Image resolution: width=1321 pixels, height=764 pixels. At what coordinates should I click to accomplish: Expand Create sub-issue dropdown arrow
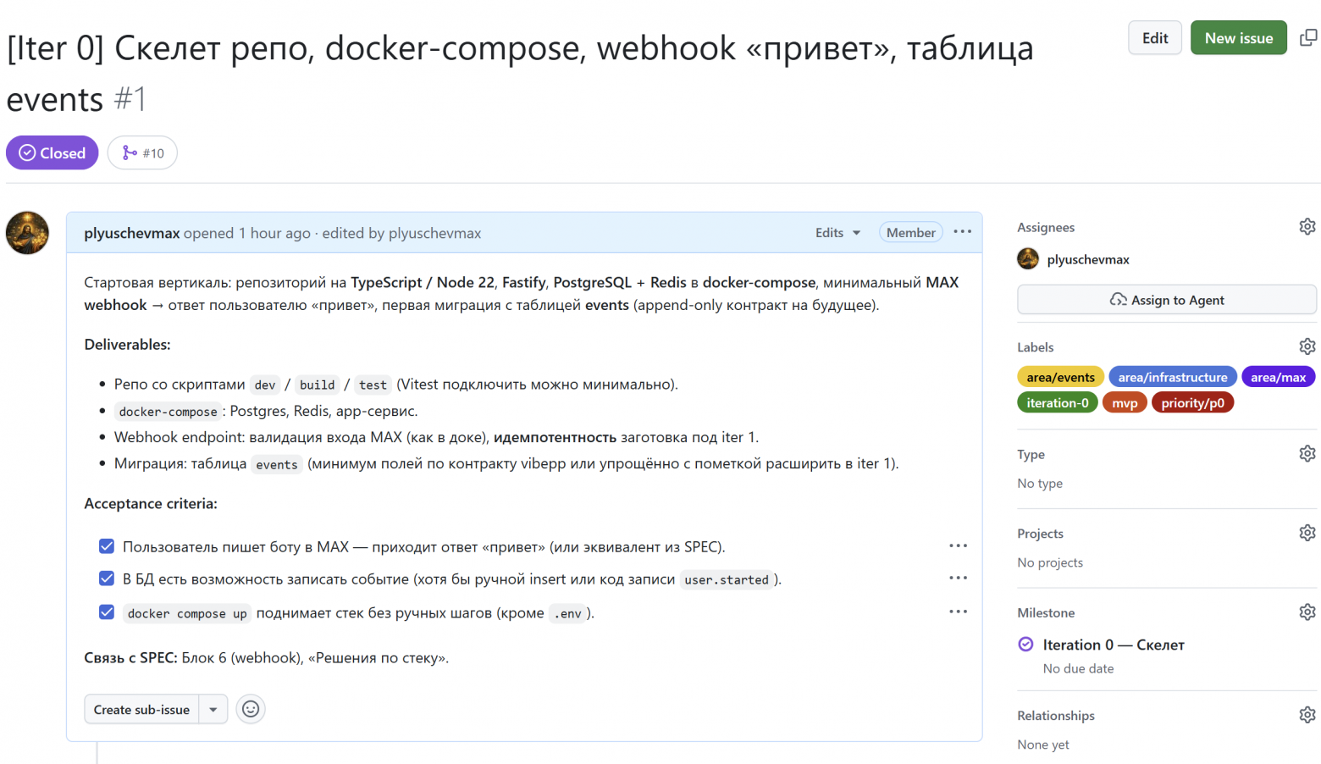(213, 710)
